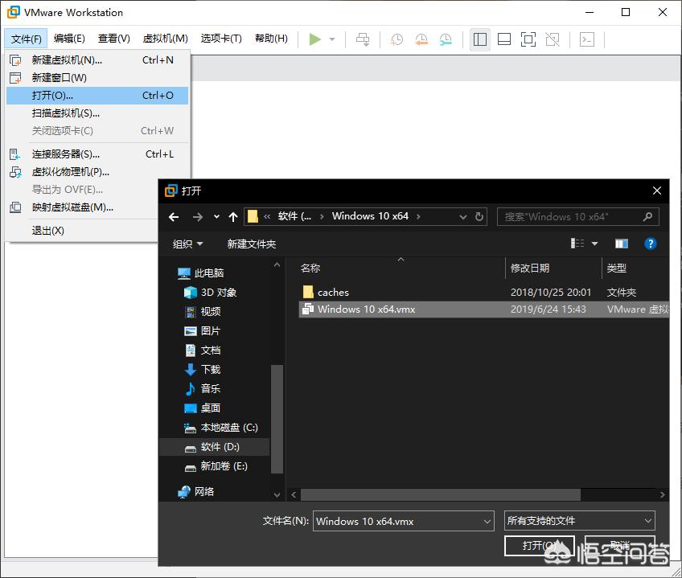
Task: Click the forward arrow in the Open dialog
Action: 198,216
